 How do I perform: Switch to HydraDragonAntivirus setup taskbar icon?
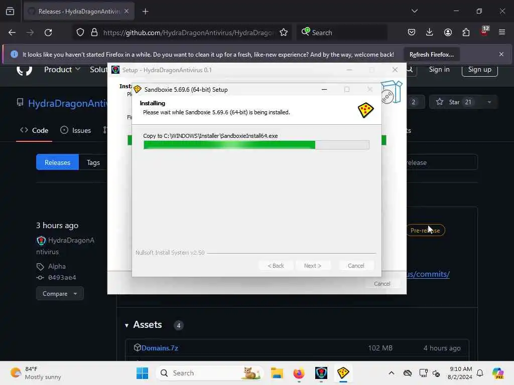click(321, 373)
